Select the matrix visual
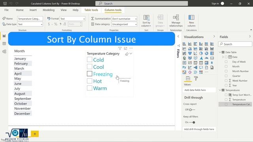 (x=206, y=63)
